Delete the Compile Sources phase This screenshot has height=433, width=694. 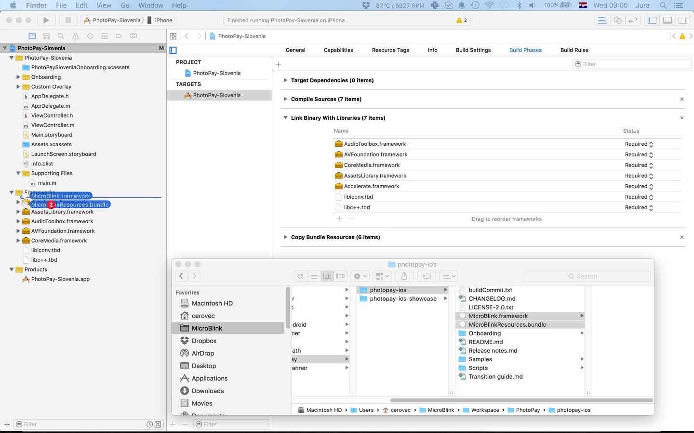(x=681, y=99)
